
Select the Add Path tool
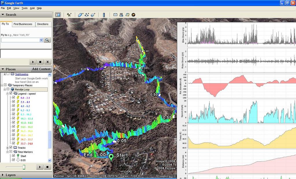[87, 15]
